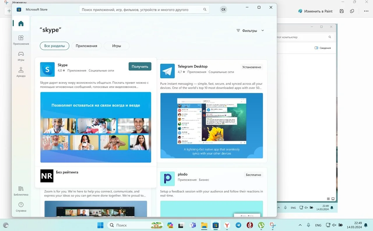373x231 pixels.
Task: Open the Приложения section in Store sidebar
Action: [x=21, y=40]
